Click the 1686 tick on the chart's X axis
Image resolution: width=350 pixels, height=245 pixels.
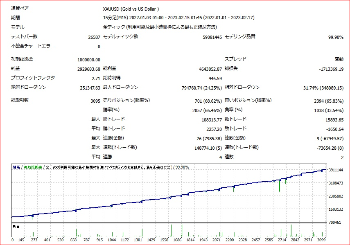pyautogui.click(x=177, y=240)
